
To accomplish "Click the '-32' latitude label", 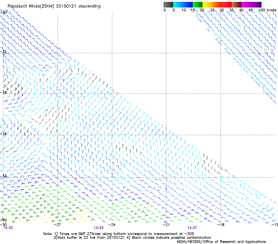I will [3, 52].
